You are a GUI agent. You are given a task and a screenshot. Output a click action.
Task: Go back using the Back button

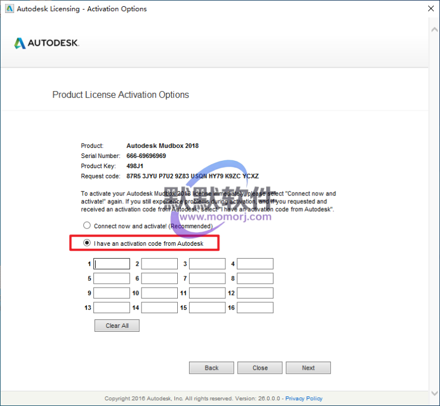coord(212,368)
